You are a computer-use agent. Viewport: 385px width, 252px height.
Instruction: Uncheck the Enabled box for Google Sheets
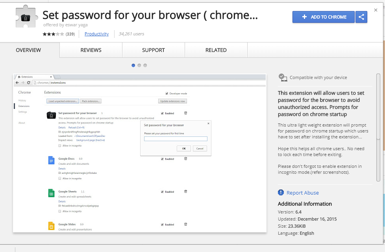162,191
